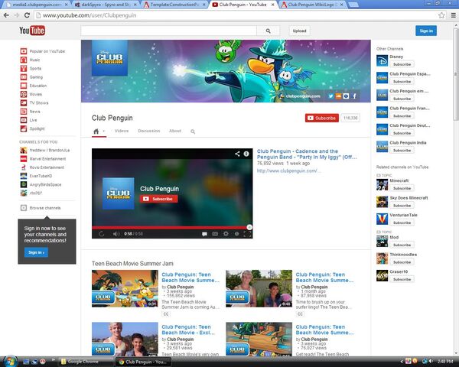This screenshot has width=459, height=367.
Task: Click the Subscribe button inside the video player
Action: 158,199
